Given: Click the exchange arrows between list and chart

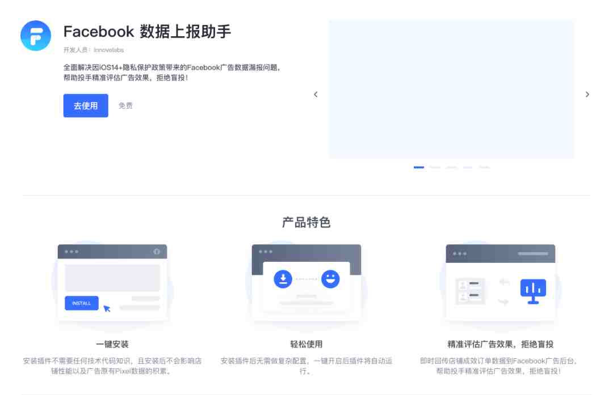Looking at the screenshot, I should 504,291.
